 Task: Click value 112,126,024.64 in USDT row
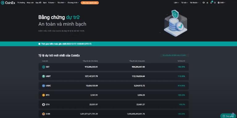point(138,76)
